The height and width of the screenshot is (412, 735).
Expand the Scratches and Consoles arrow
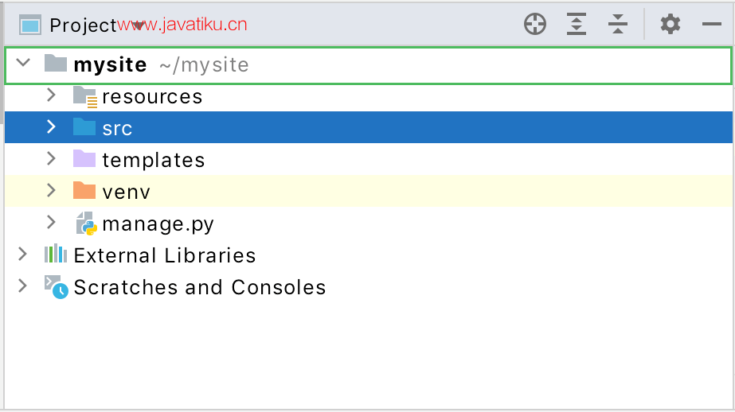tap(22, 286)
